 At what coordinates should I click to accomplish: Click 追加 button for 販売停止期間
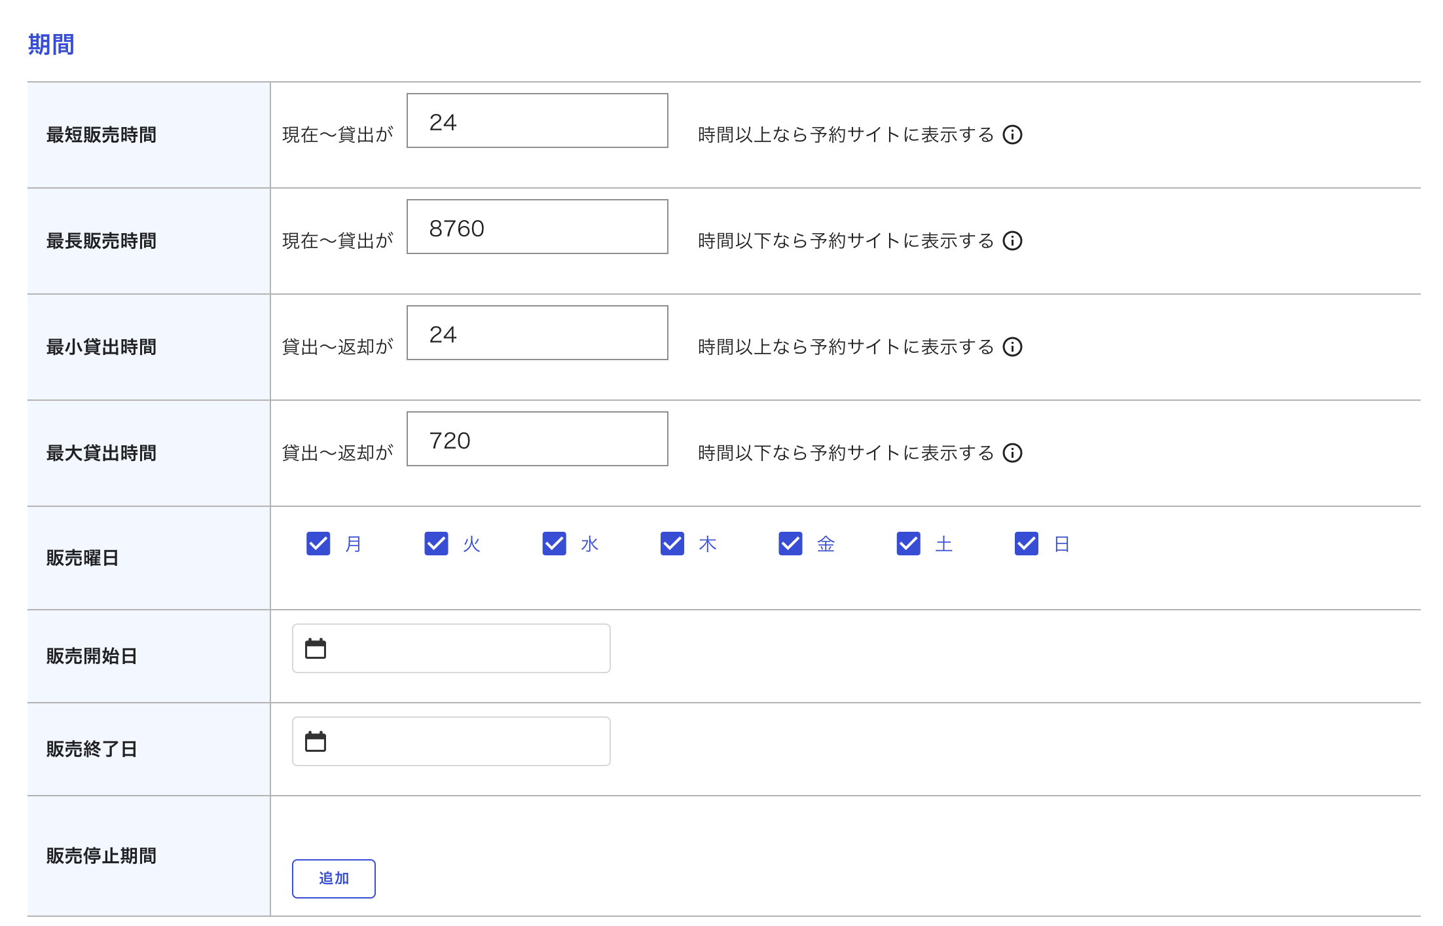click(x=333, y=878)
